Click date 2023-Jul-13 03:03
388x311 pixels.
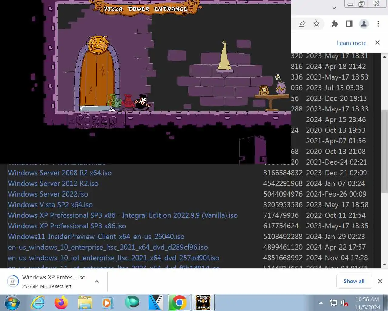(x=334, y=88)
